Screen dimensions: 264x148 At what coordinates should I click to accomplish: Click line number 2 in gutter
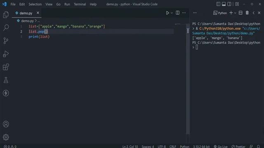[21, 32]
